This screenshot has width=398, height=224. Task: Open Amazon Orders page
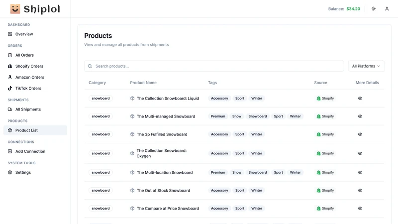pyautogui.click(x=35, y=77)
